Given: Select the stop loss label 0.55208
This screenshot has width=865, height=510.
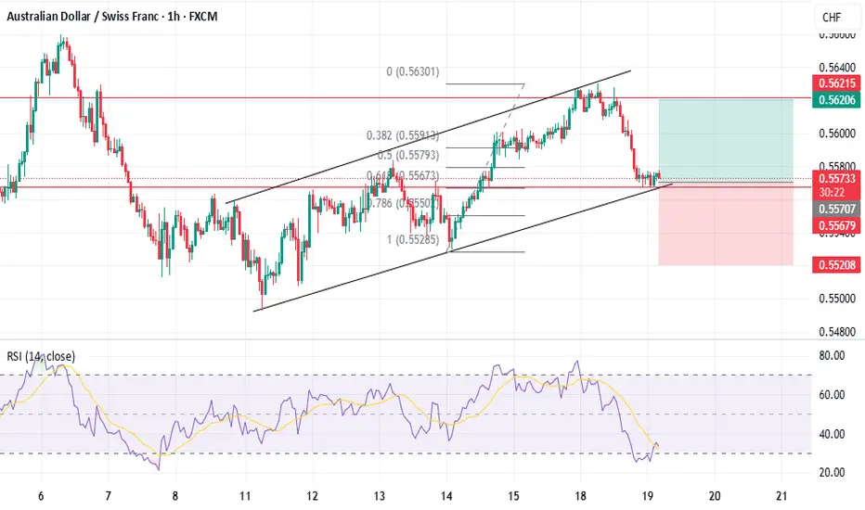Looking at the screenshot, I should click(836, 265).
